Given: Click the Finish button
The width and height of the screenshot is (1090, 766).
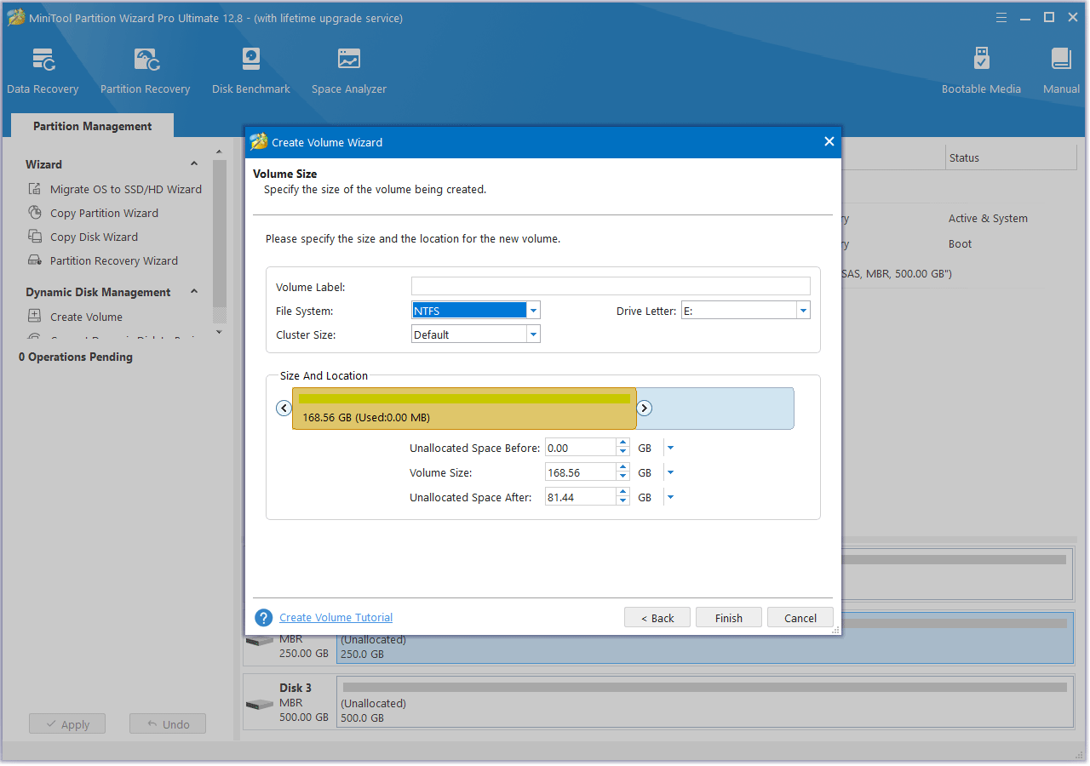Looking at the screenshot, I should click(x=729, y=618).
